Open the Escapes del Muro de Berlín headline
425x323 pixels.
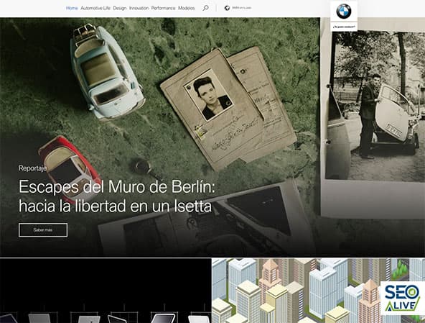coord(116,196)
